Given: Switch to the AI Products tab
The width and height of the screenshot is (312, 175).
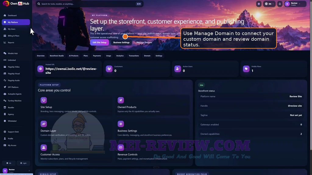Looking at the screenshot, I should [74, 56].
